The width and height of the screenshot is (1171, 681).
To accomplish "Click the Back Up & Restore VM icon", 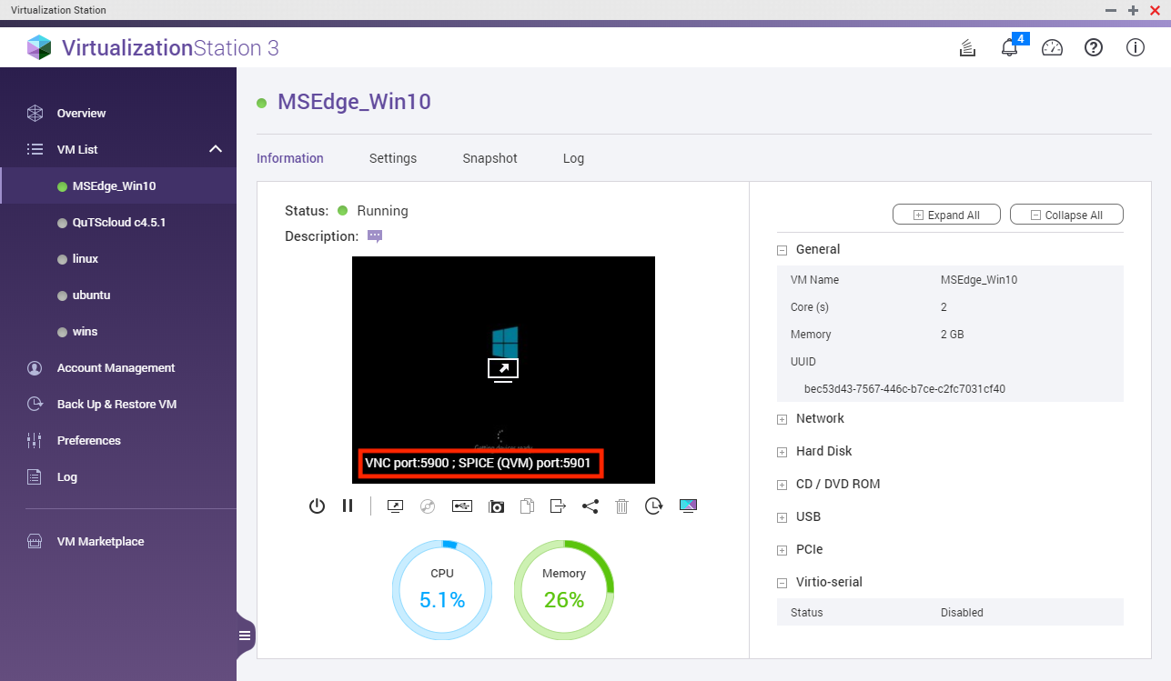I will [35, 405].
